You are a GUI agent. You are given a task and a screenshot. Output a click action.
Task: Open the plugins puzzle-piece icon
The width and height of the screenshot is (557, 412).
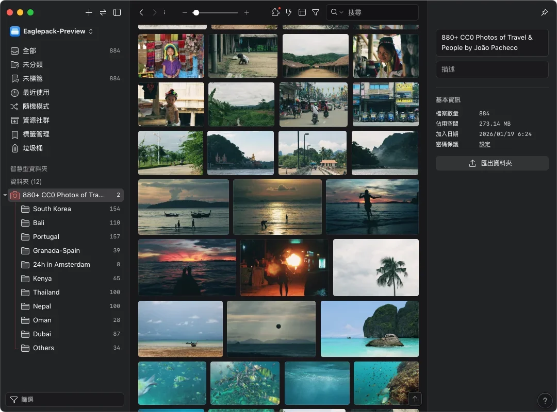(x=275, y=12)
